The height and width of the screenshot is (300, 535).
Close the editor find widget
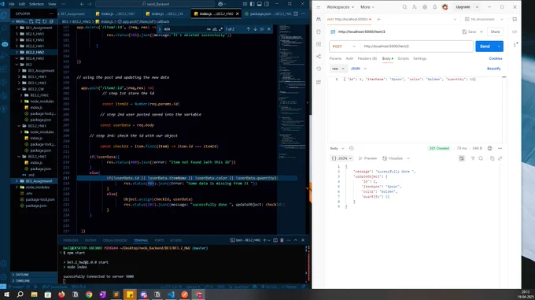[x=268, y=29]
